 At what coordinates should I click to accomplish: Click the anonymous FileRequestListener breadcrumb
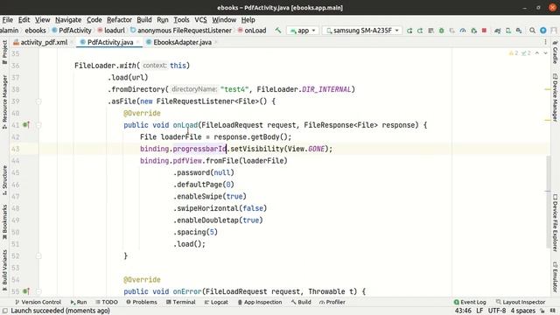coord(181,31)
